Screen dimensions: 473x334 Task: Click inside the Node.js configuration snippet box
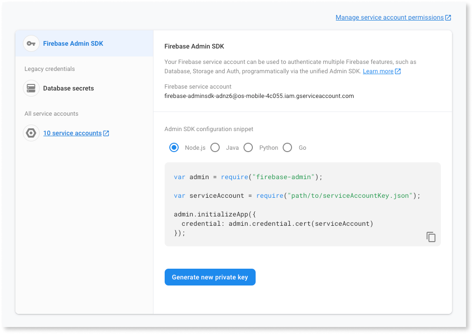(x=302, y=204)
